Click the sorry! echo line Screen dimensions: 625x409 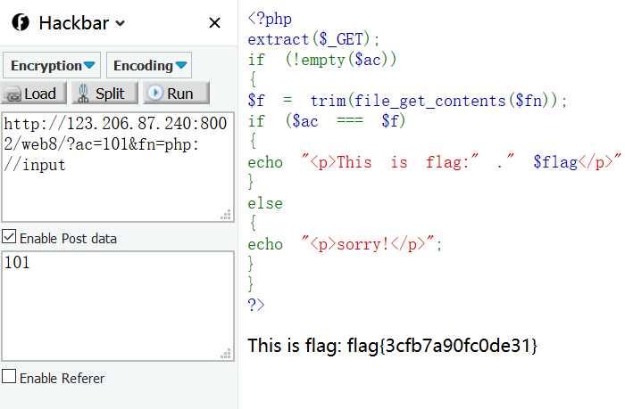pos(345,244)
